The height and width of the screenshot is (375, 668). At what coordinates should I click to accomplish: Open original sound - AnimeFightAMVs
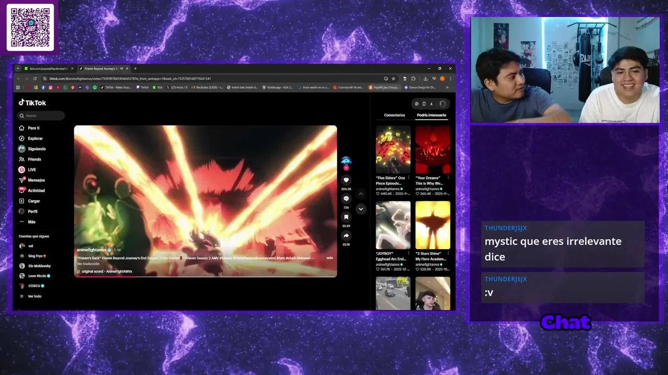[104, 271]
